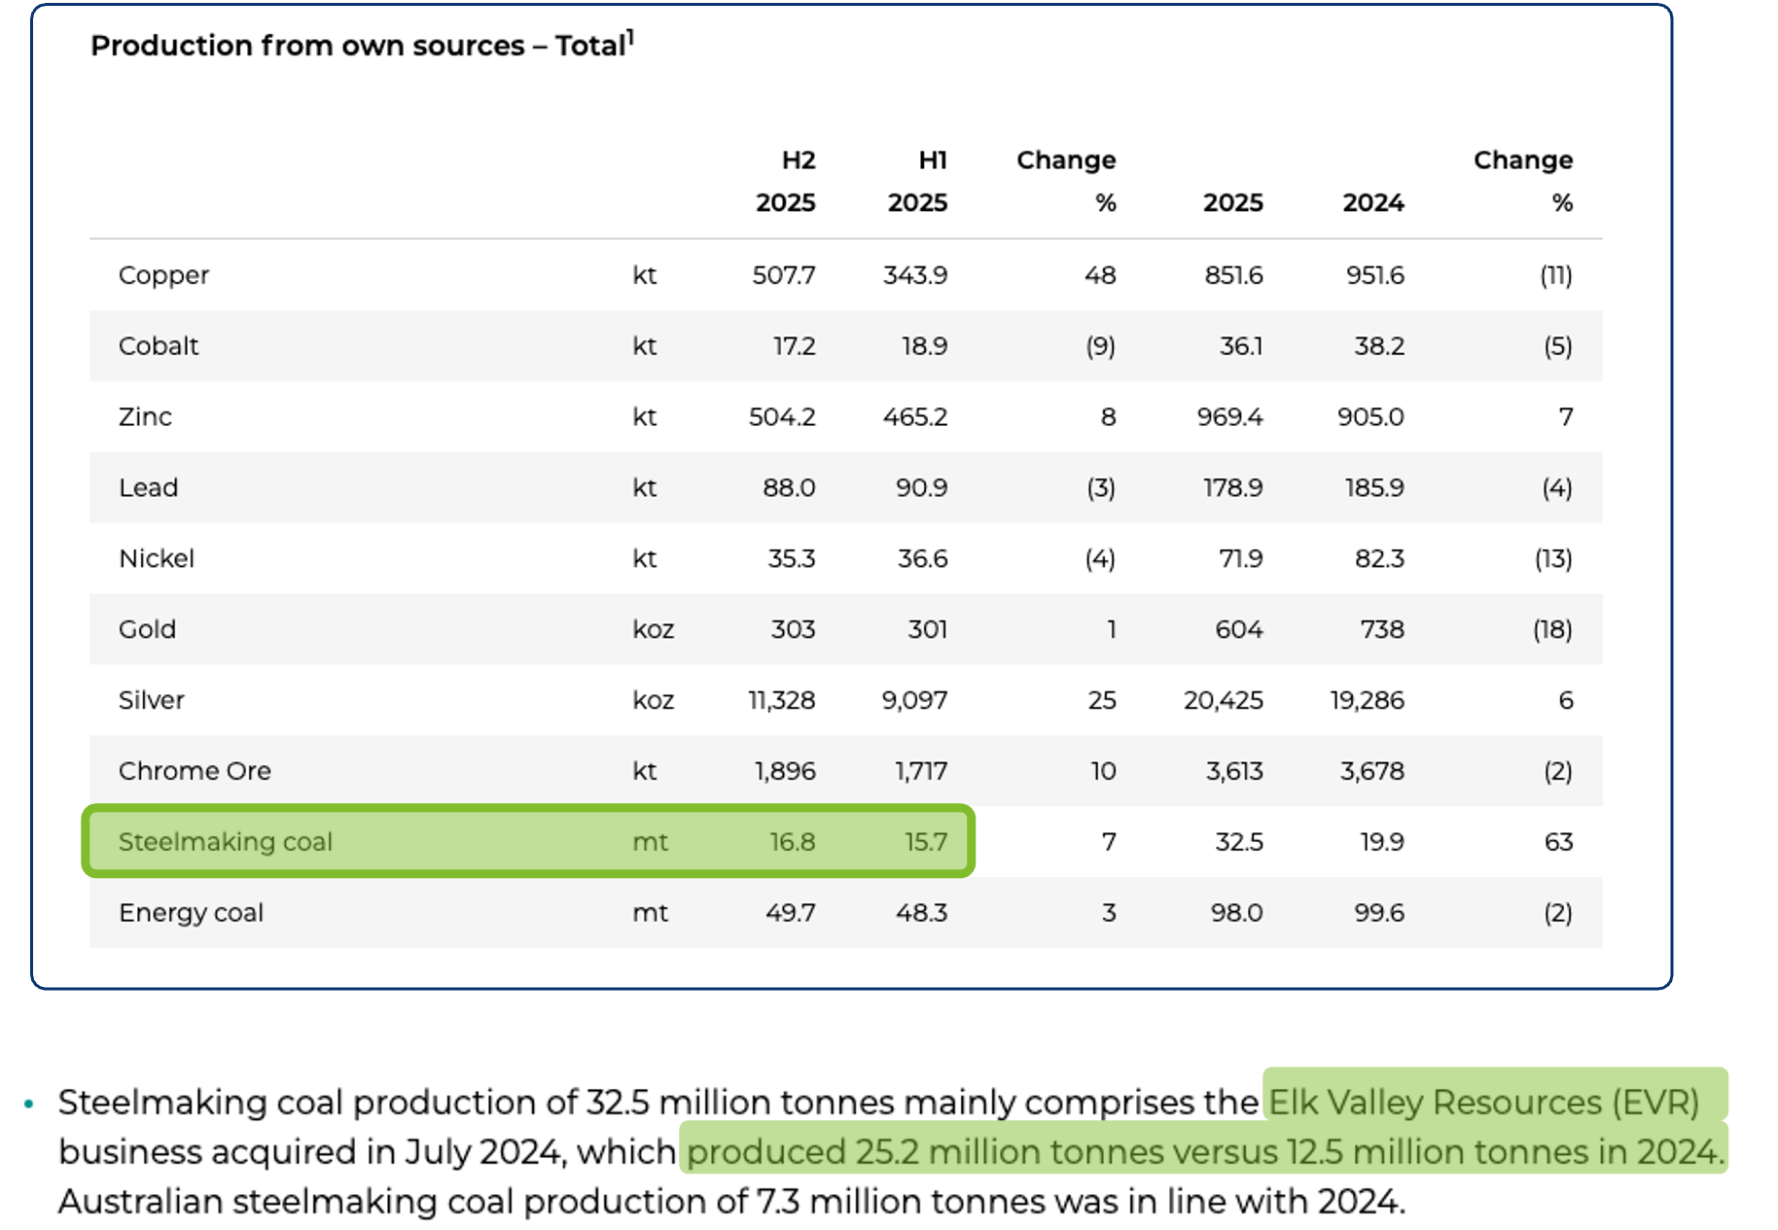Click Copper H2 2025 value 507.7
The height and width of the screenshot is (1230, 1778).
(784, 275)
